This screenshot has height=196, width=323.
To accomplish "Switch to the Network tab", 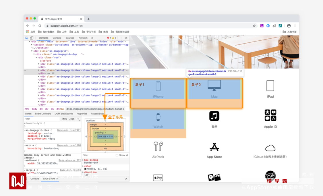I will pyautogui.click(x=83, y=38).
